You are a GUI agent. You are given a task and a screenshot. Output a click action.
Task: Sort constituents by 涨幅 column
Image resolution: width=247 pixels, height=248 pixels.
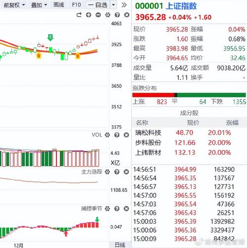(232, 123)
